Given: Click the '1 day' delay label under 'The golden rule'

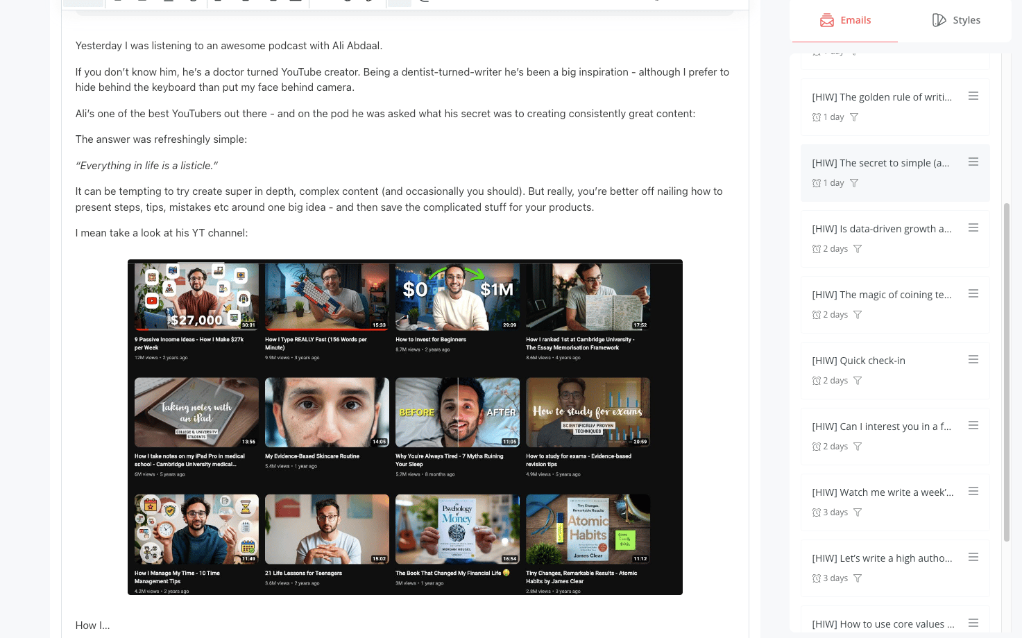Looking at the screenshot, I should click(x=833, y=117).
